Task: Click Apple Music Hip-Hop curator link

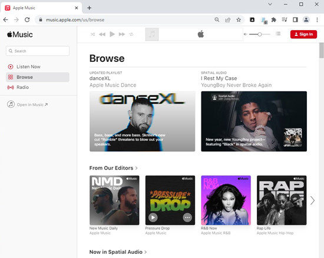Action: 275,233
